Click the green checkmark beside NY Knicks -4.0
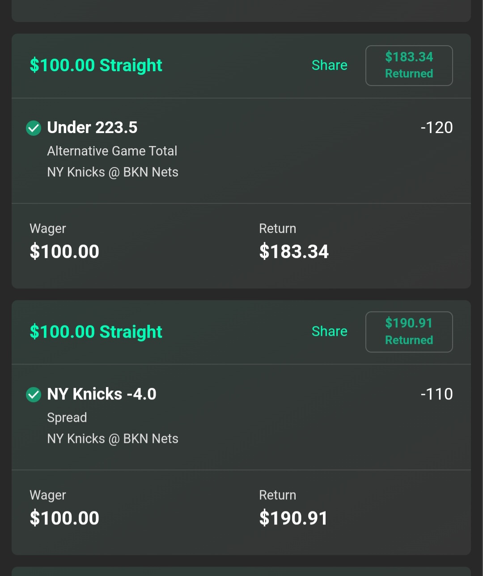Viewport: 483px width, 576px height. [34, 395]
